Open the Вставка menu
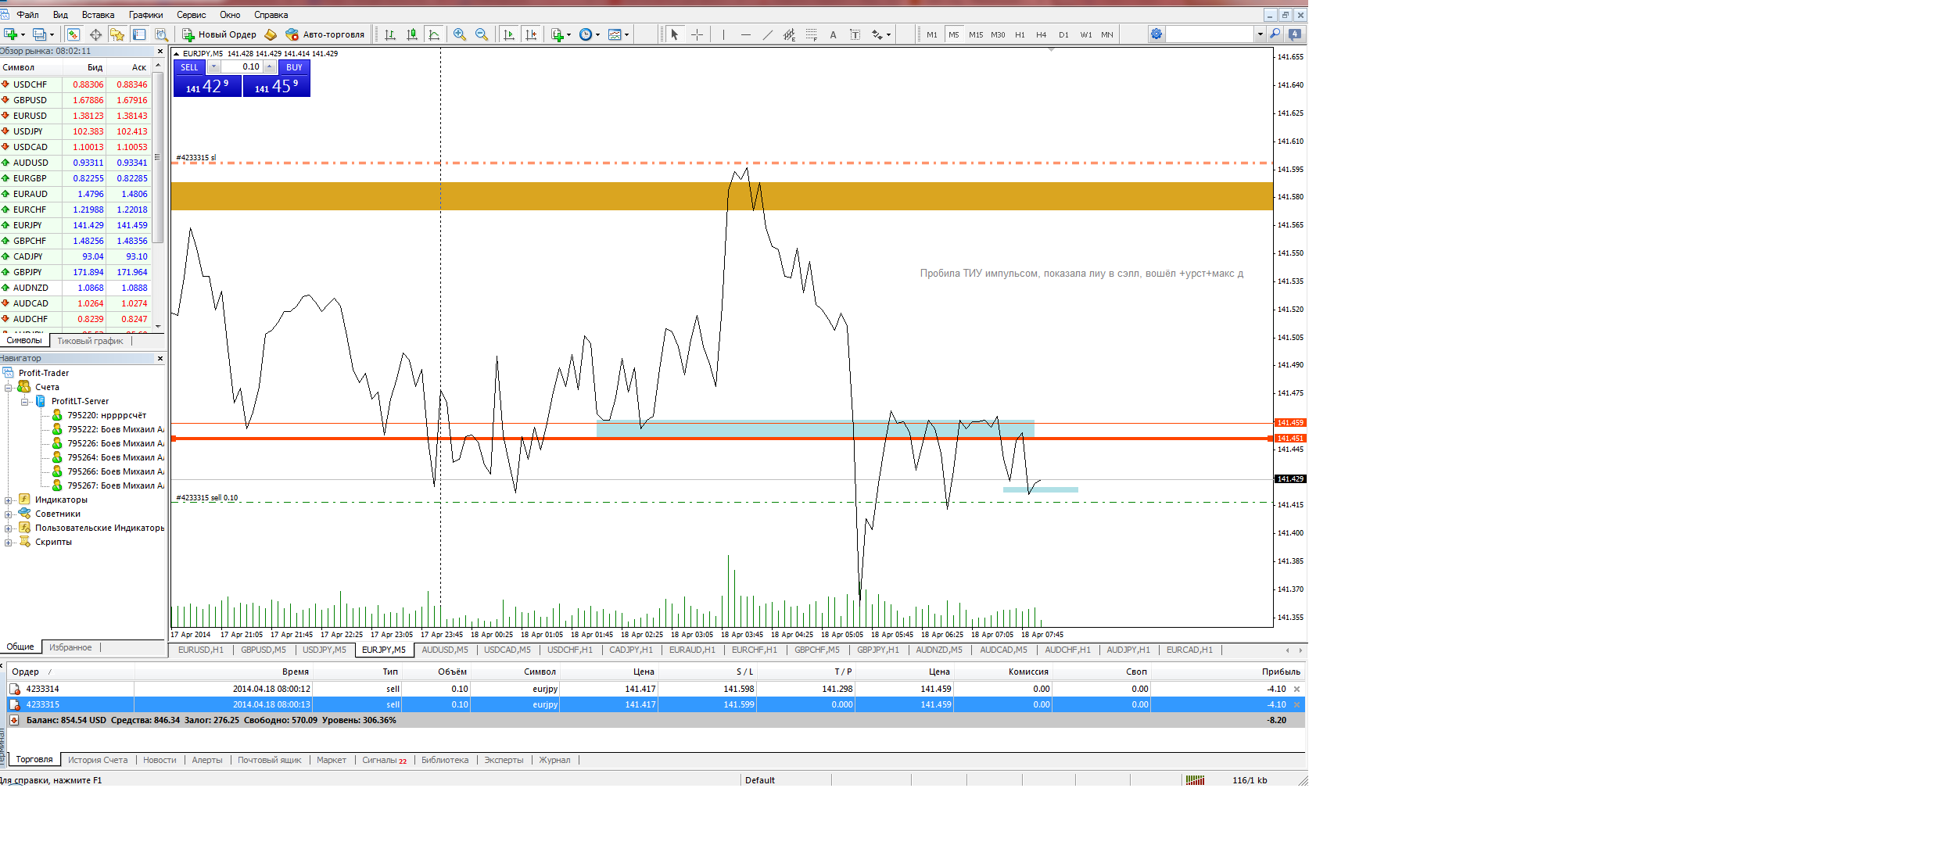Image resolution: width=1958 pixels, height=849 pixels. coord(99,15)
